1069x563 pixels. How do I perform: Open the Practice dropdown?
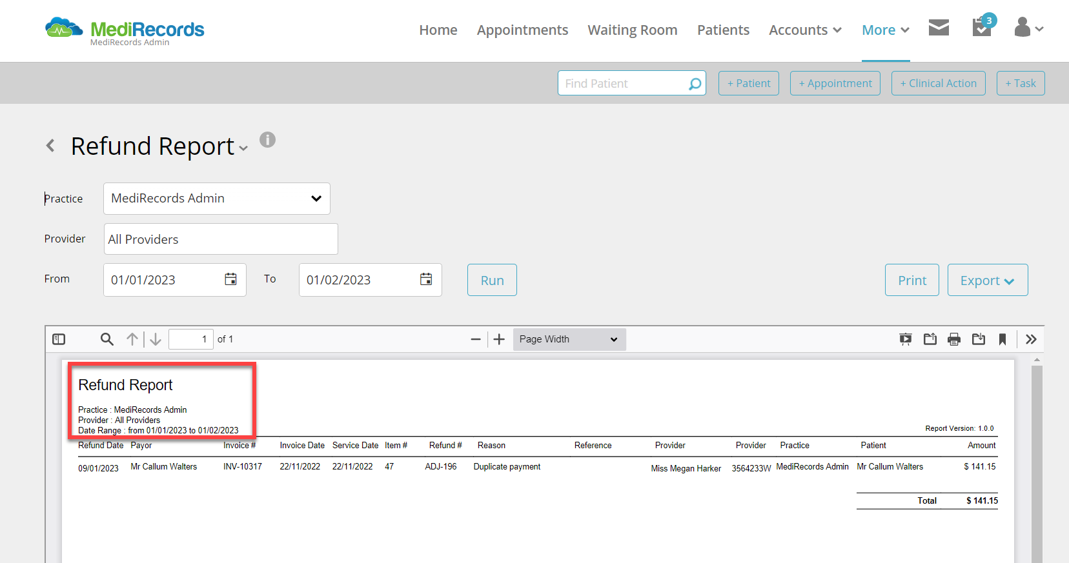point(217,199)
